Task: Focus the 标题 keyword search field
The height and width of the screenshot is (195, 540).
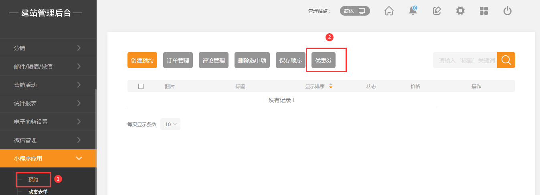Action: (465, 60)
